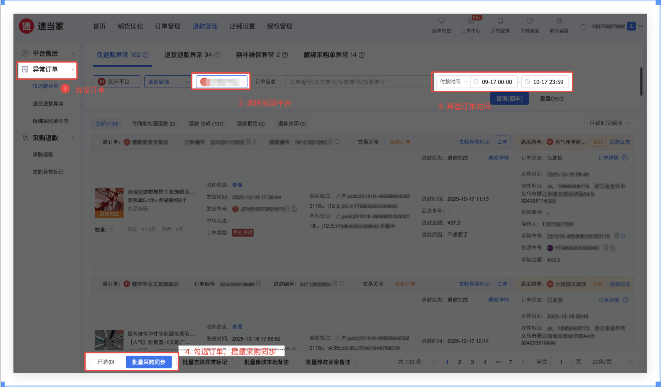The image size is (661, 387).
Task: Click the 版本权益 diamond icon
Action: pos(441,21)
